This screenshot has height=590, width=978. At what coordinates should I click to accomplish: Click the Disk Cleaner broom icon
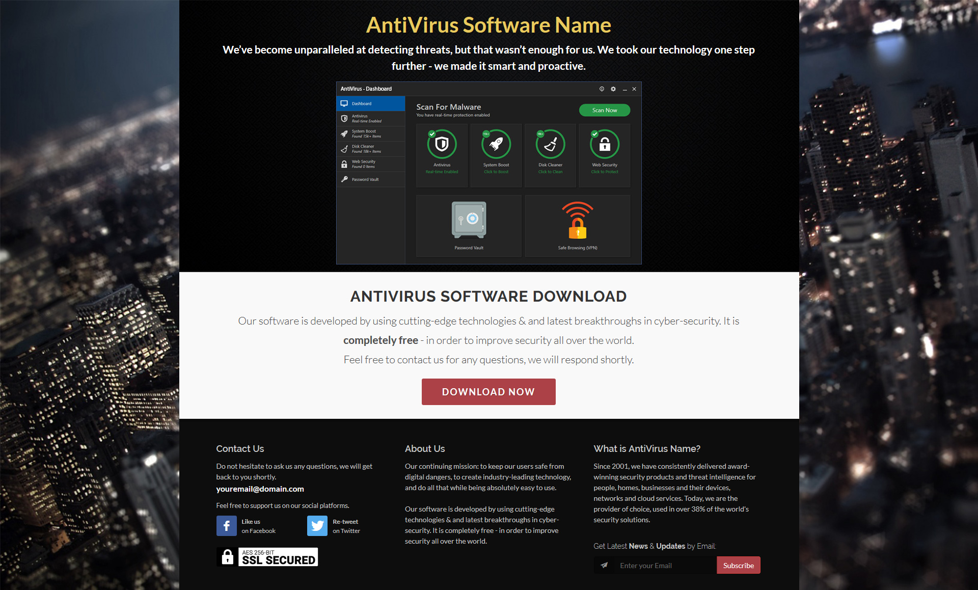pos(550,144)
